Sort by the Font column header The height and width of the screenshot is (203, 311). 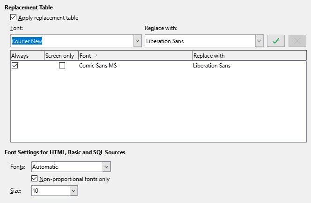coord(135,56)
